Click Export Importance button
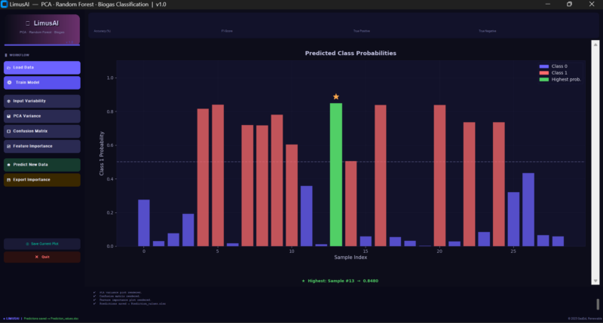Screen dimensions: 603x323 (41, 180)
